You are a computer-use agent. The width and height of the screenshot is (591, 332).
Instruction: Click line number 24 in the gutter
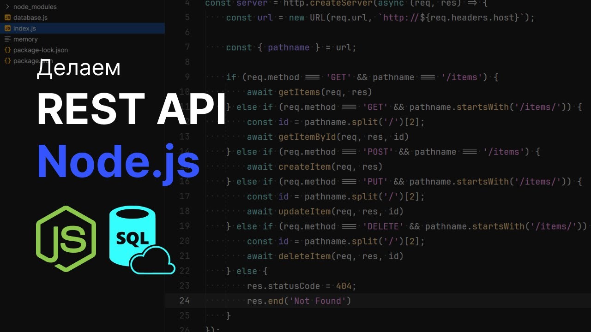click(184, 301)
